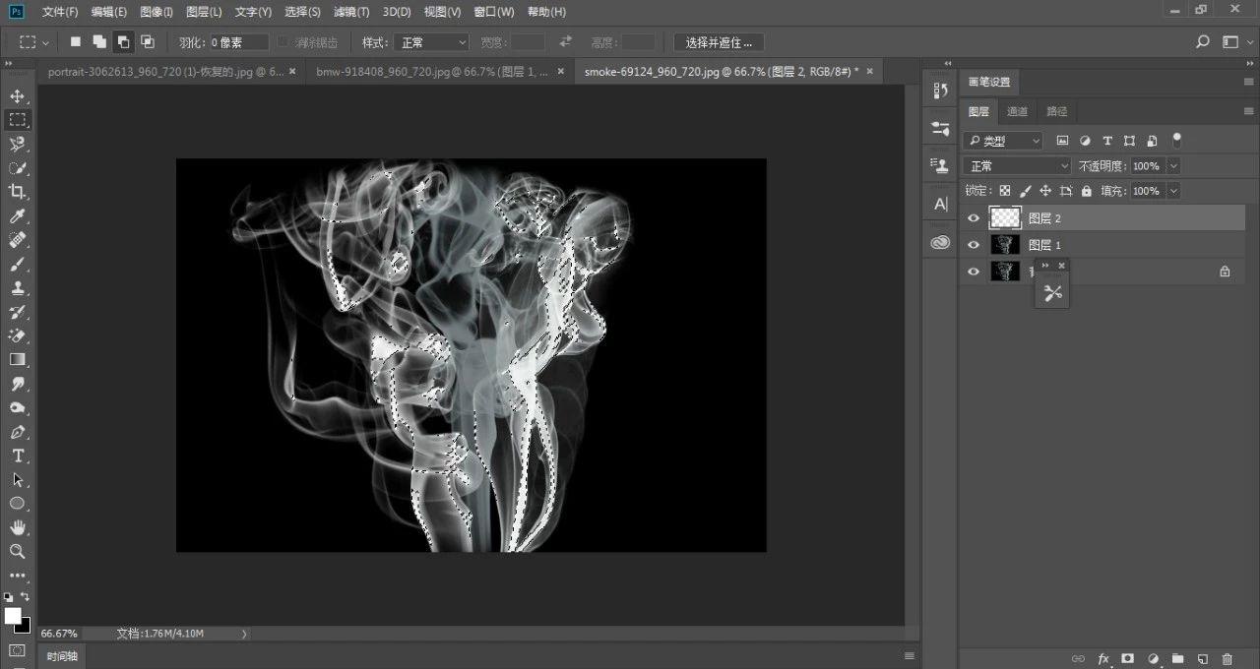Select the Move tool
This screenshot has width=1260, height=669.
pyautogui.click(x=17, y=96)
